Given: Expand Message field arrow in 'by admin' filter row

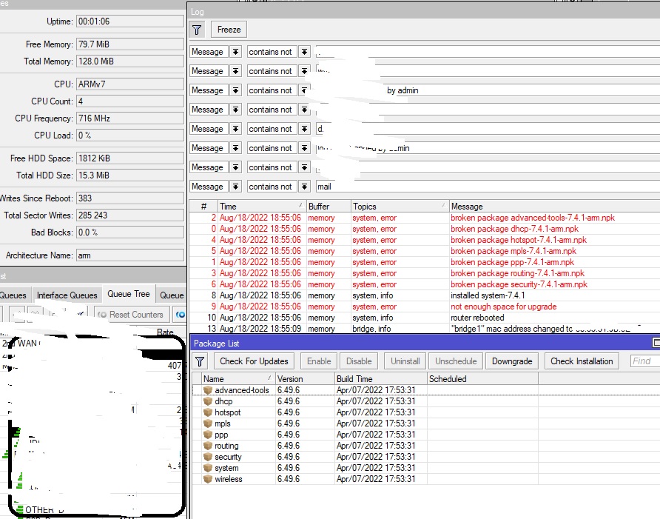Looking at the screenshot, I should (x=236, y=90).
